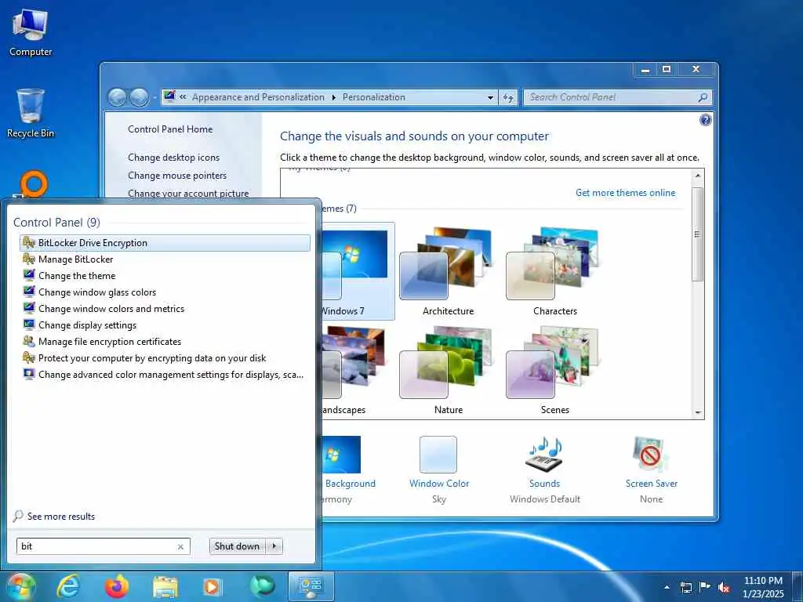Click Change your account picture link

pyautogui.click(x=188, y=193)
